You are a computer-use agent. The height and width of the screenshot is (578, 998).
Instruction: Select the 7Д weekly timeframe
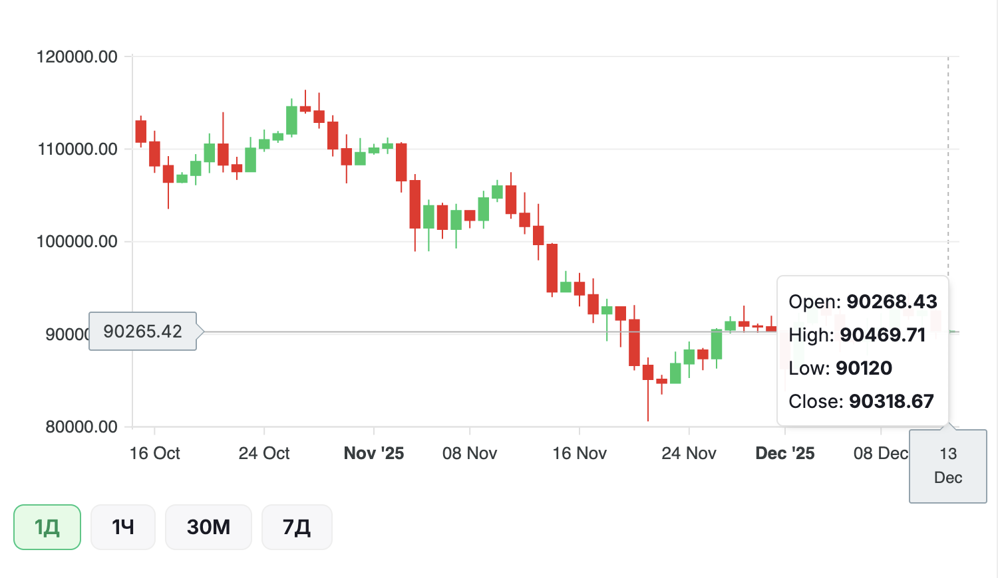coord(297,528)
